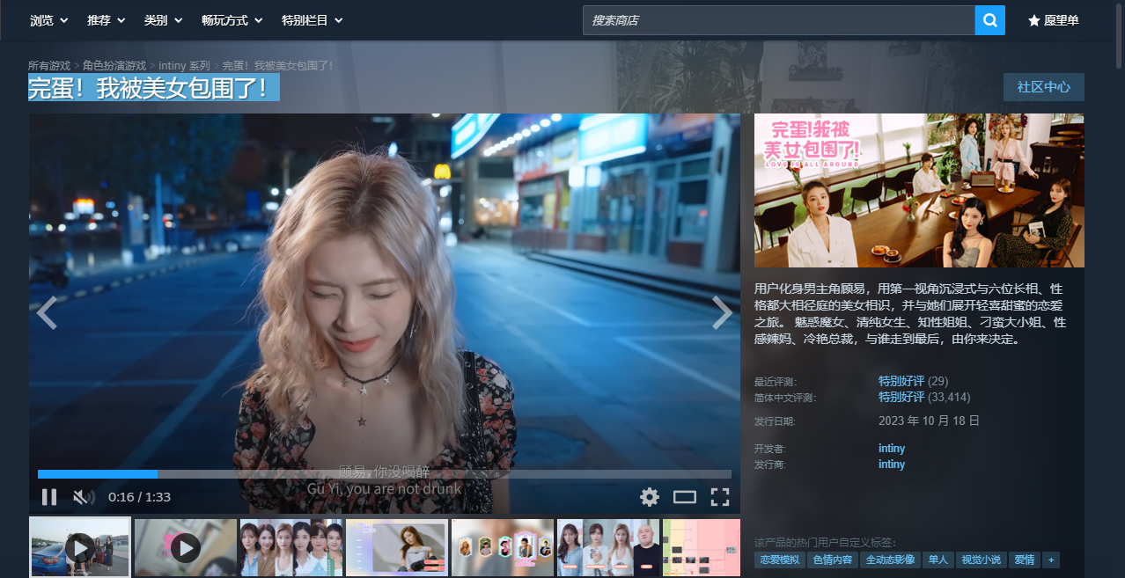Click the 社区中心 button
The height and width of the screenshot is (578, 1125).
pyautogui.click(x=1044, y=87)
